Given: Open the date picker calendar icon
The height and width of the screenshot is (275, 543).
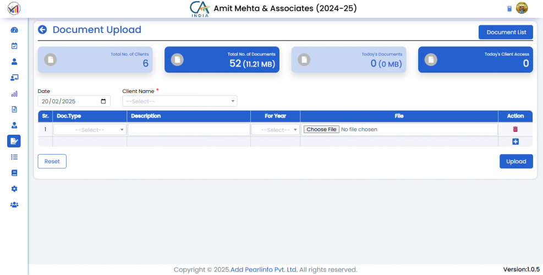Looking at the screenshot, I should tap(103, 102).
